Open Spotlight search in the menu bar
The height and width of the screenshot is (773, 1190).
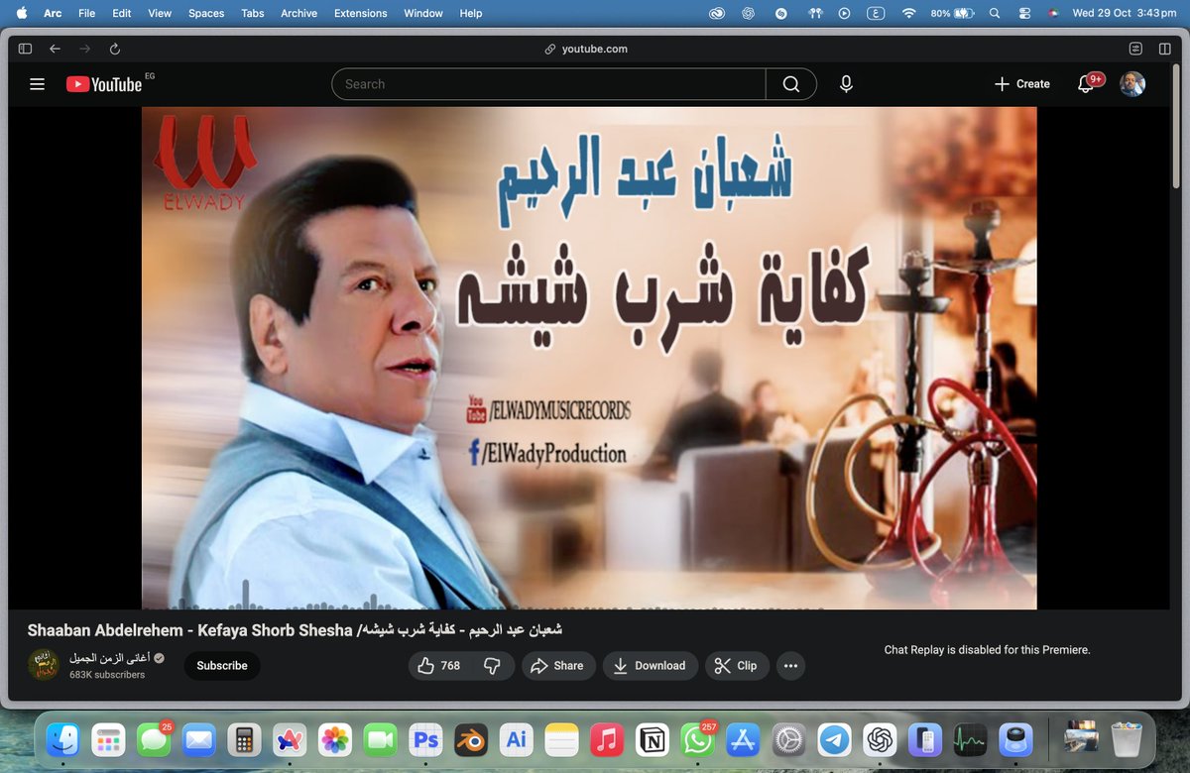coord(995,13)
